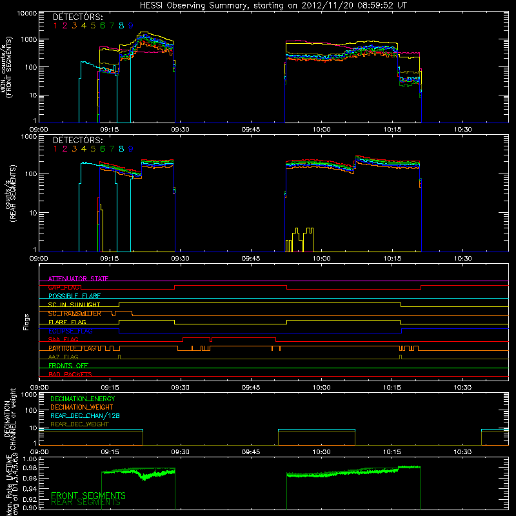This screenshot has height=516, width=516.
Task: Click the Flags vertical axis title
Action: (26, 322)
